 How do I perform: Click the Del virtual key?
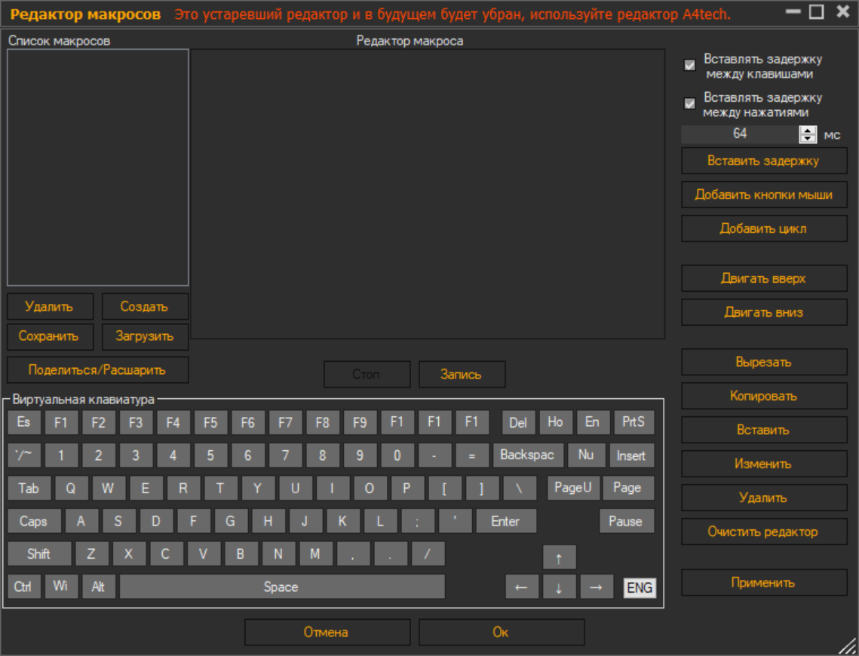point(518,422)
